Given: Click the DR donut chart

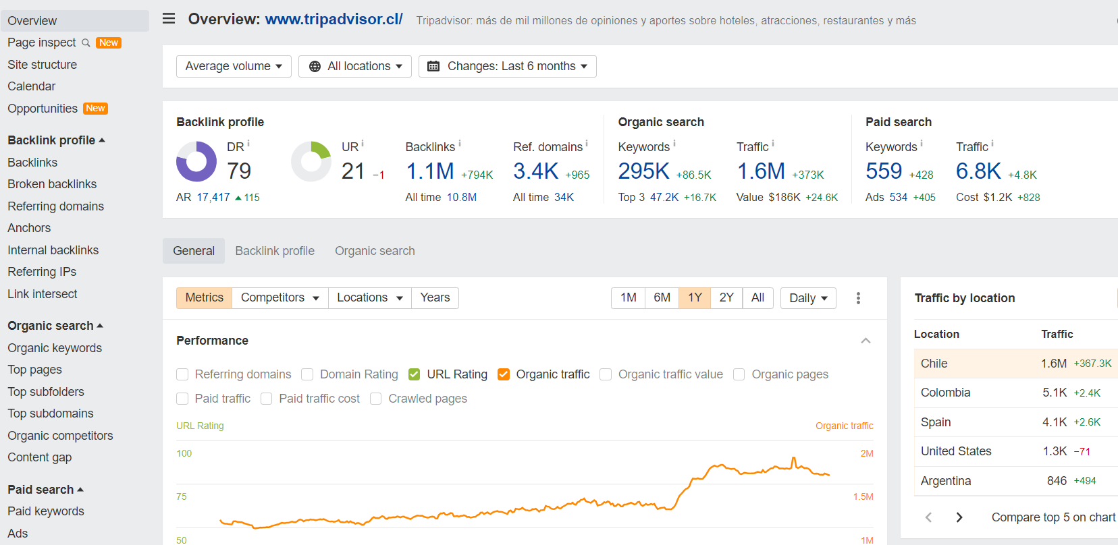Looking at the screenshot, I should click(x=196, y=161).
